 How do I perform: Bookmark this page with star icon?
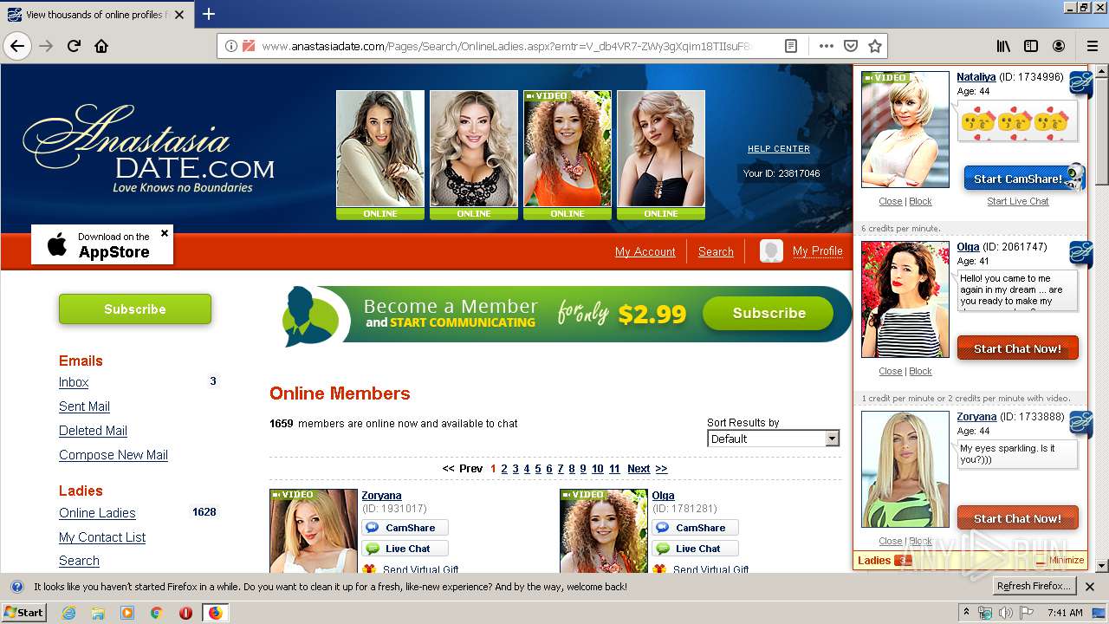pyautogui.click(x=875, y=46)
